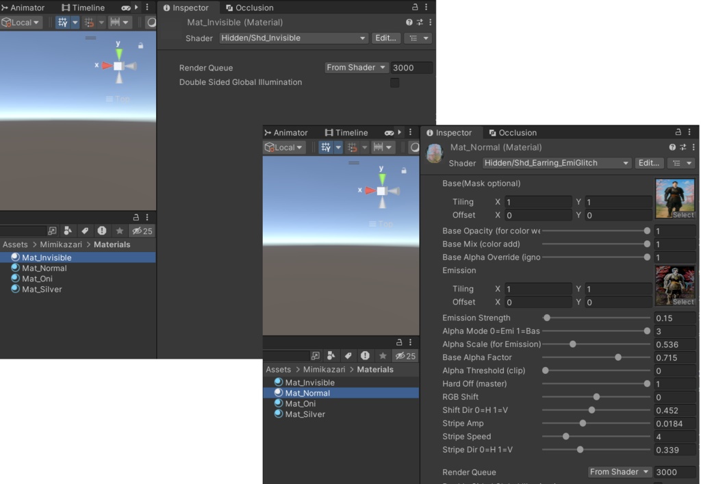
Task: Switch to Occlusion tab in front window
Action: [x=513, y=133]
